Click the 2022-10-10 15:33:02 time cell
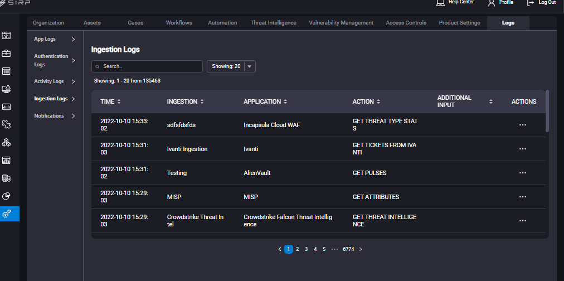564x281 pixels. pos(124,125)
